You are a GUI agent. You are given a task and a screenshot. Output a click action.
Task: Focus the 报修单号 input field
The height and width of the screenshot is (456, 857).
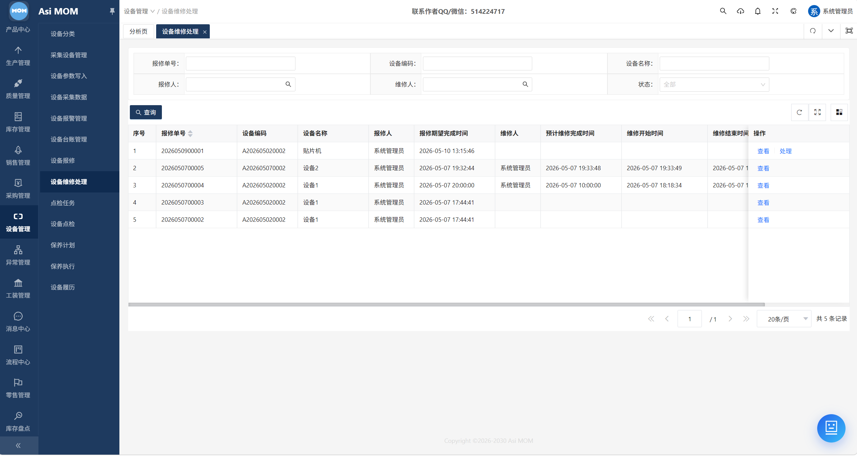(240, 63)
